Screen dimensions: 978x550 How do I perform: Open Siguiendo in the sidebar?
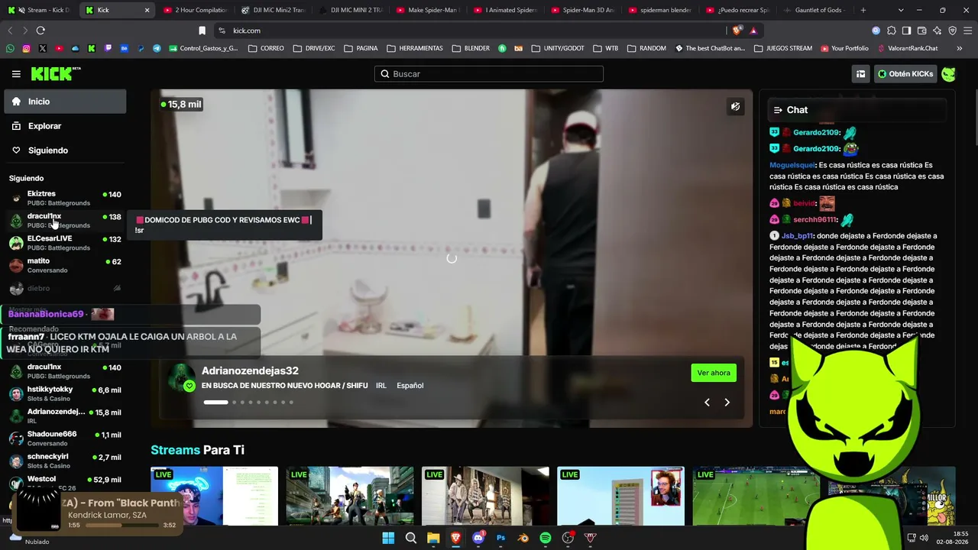(65, 150)
